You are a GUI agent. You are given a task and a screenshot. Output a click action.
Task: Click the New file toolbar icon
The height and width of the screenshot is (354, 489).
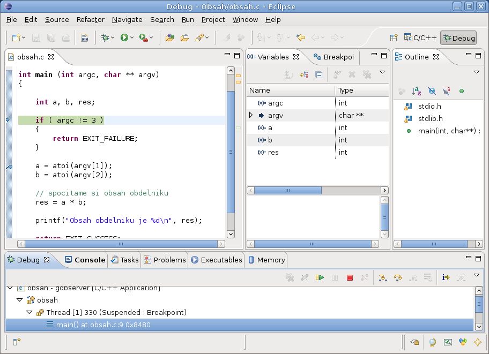point(16,37)
